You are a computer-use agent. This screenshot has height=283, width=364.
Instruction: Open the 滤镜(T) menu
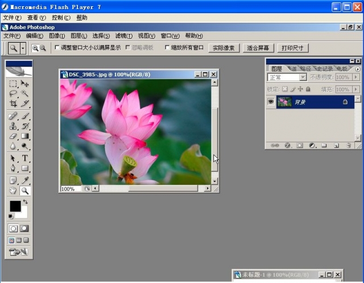(x=123, y=36)
